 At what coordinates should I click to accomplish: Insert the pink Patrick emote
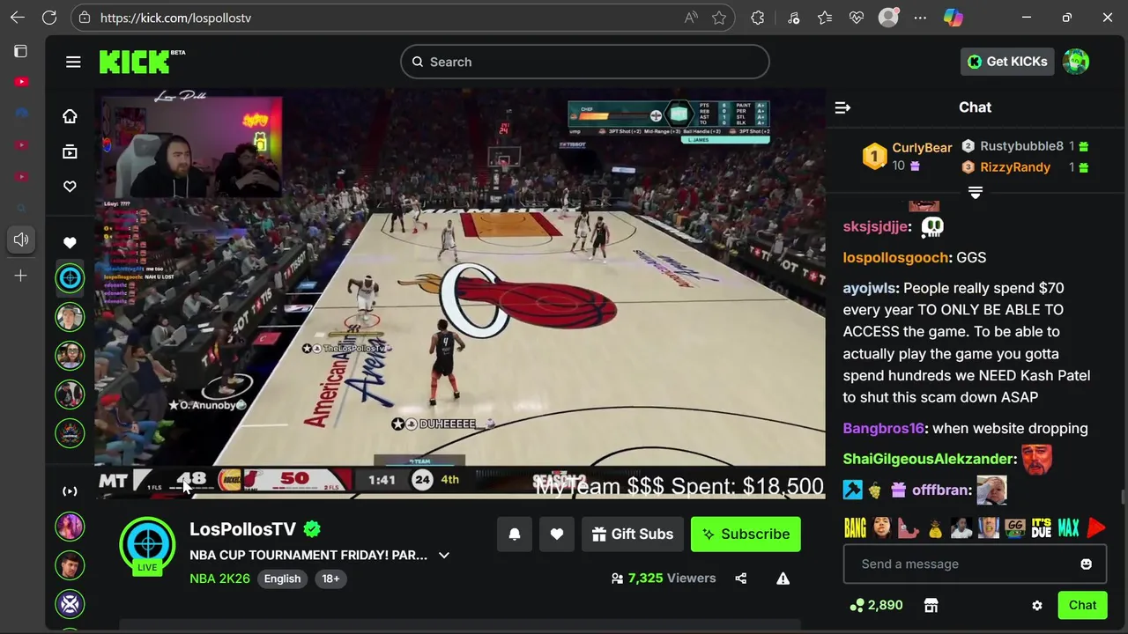click(x=909, y=528)
